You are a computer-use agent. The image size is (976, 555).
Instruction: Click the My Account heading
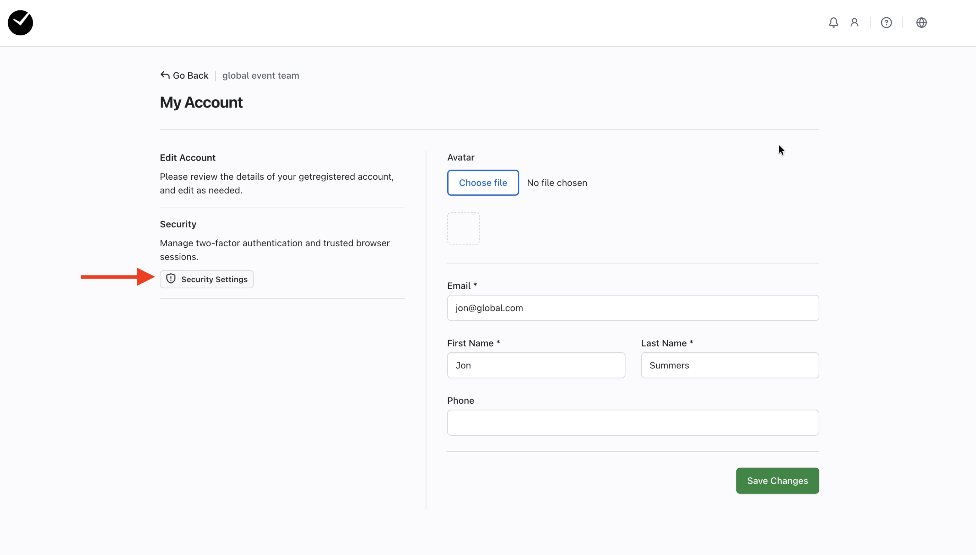(201, 102)
